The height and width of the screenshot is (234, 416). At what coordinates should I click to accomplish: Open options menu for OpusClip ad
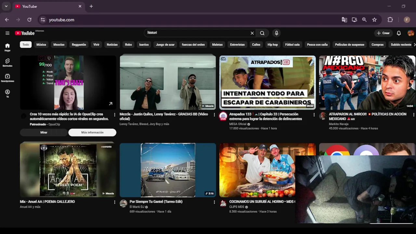[x=115, y=115]
